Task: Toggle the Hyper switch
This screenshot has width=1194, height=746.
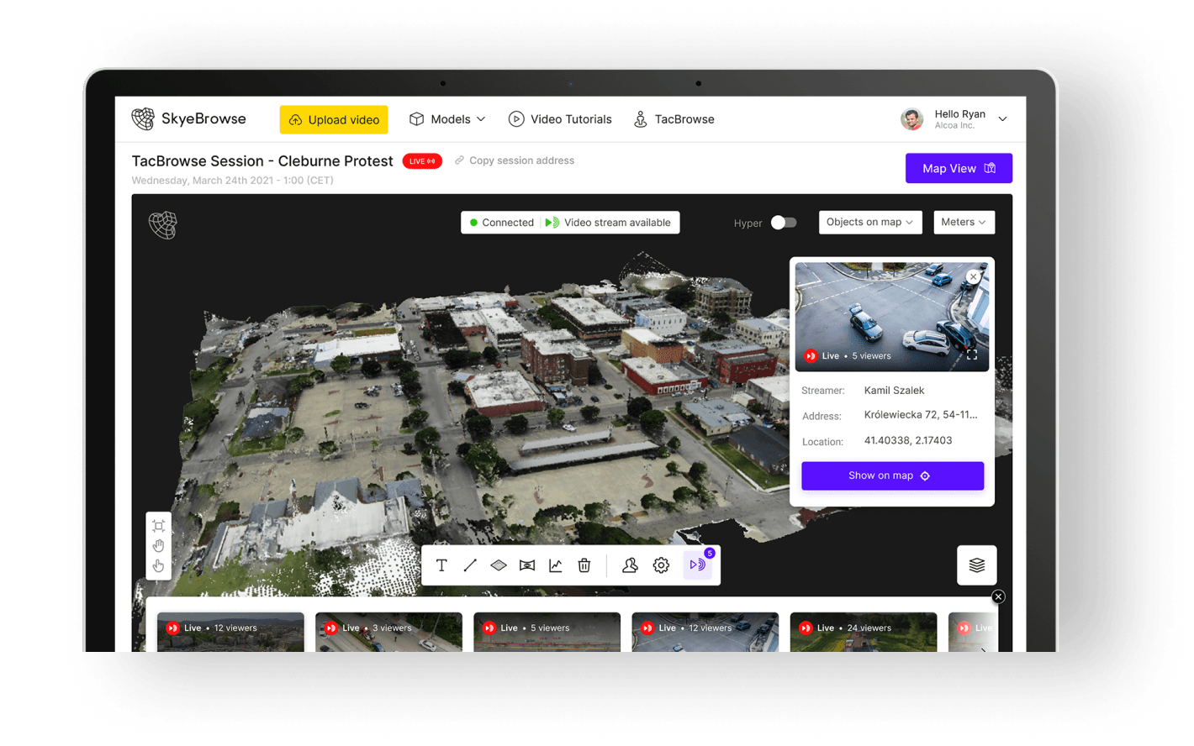Action: [x=783, y=223]
